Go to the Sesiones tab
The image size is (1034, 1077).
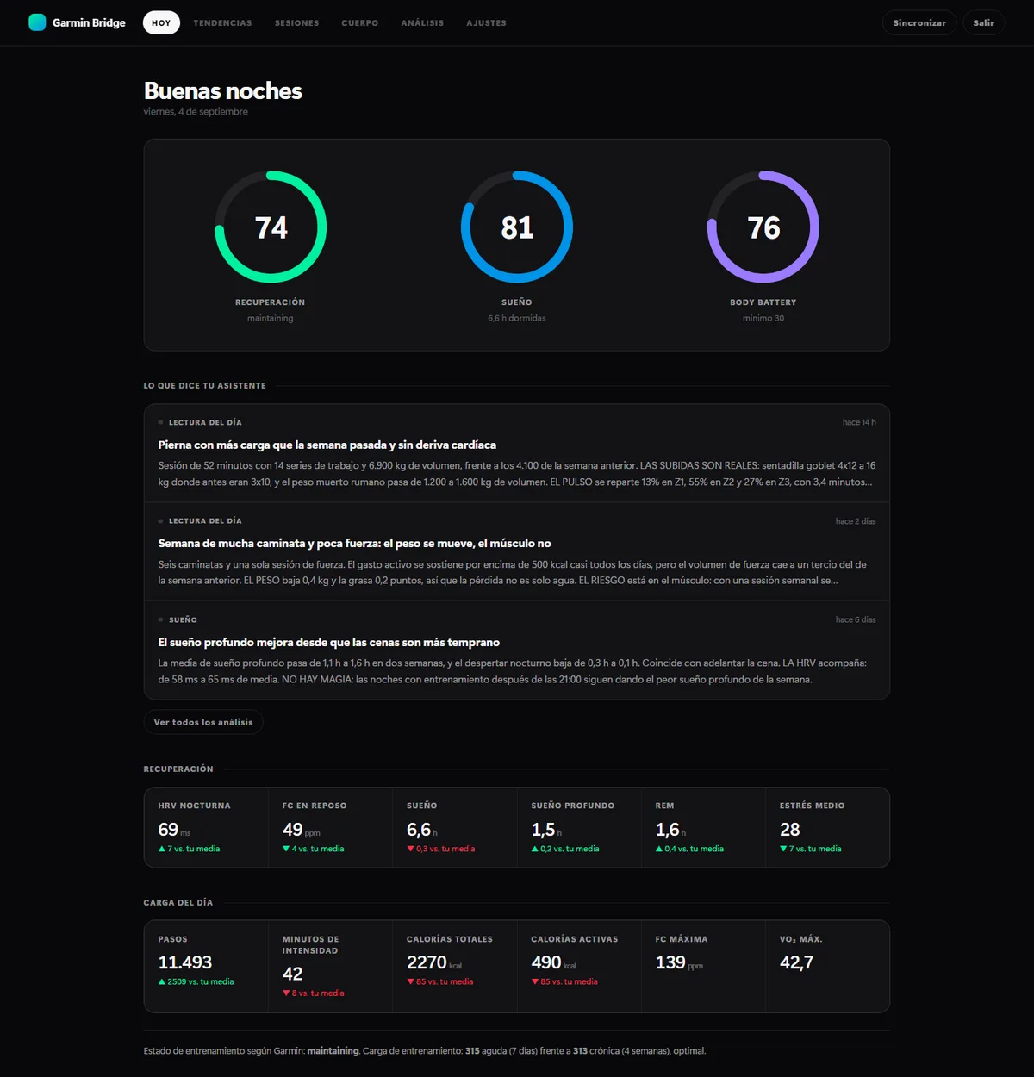click(296, 23)
